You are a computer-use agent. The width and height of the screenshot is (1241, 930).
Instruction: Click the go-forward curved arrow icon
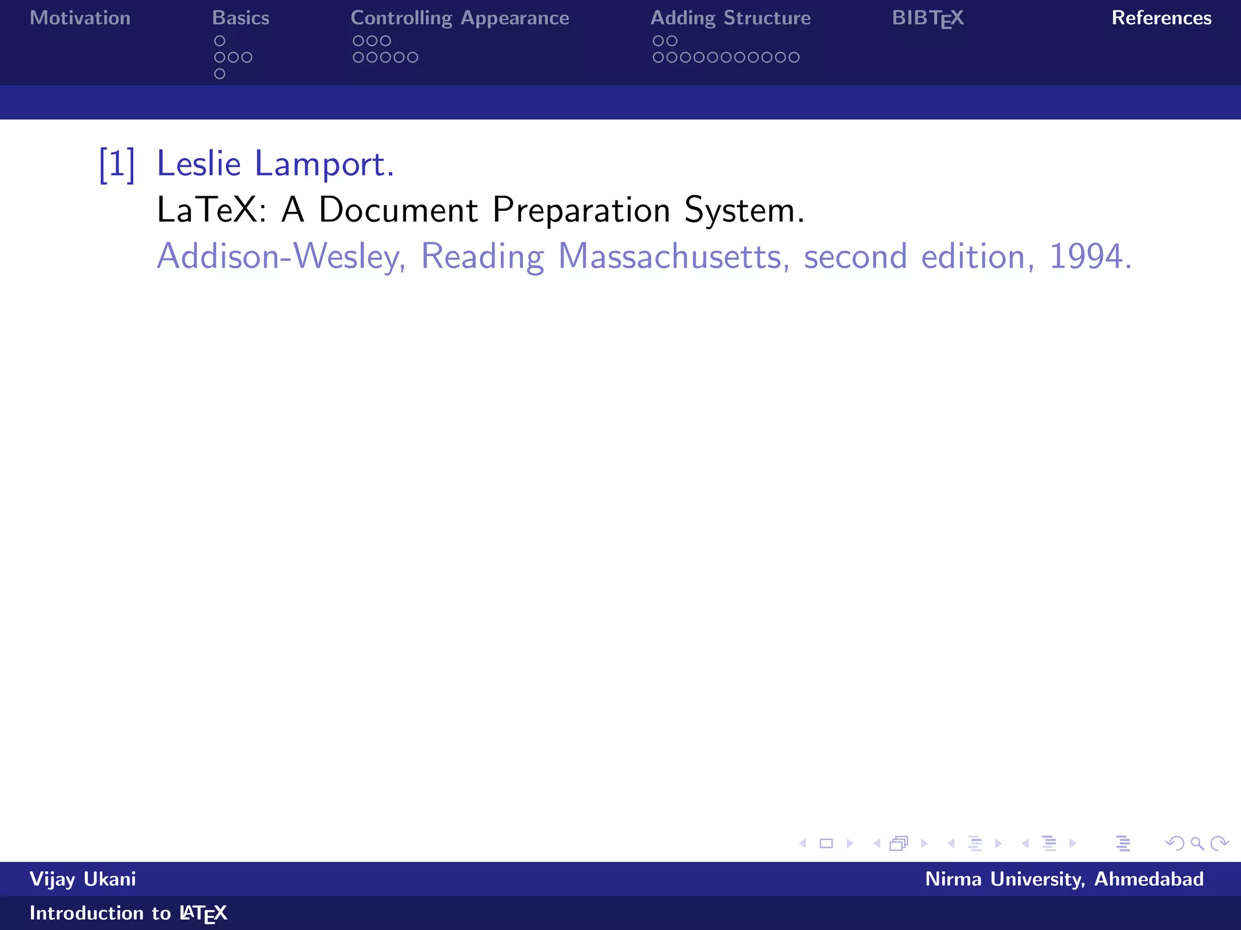tap(1219, 843)
